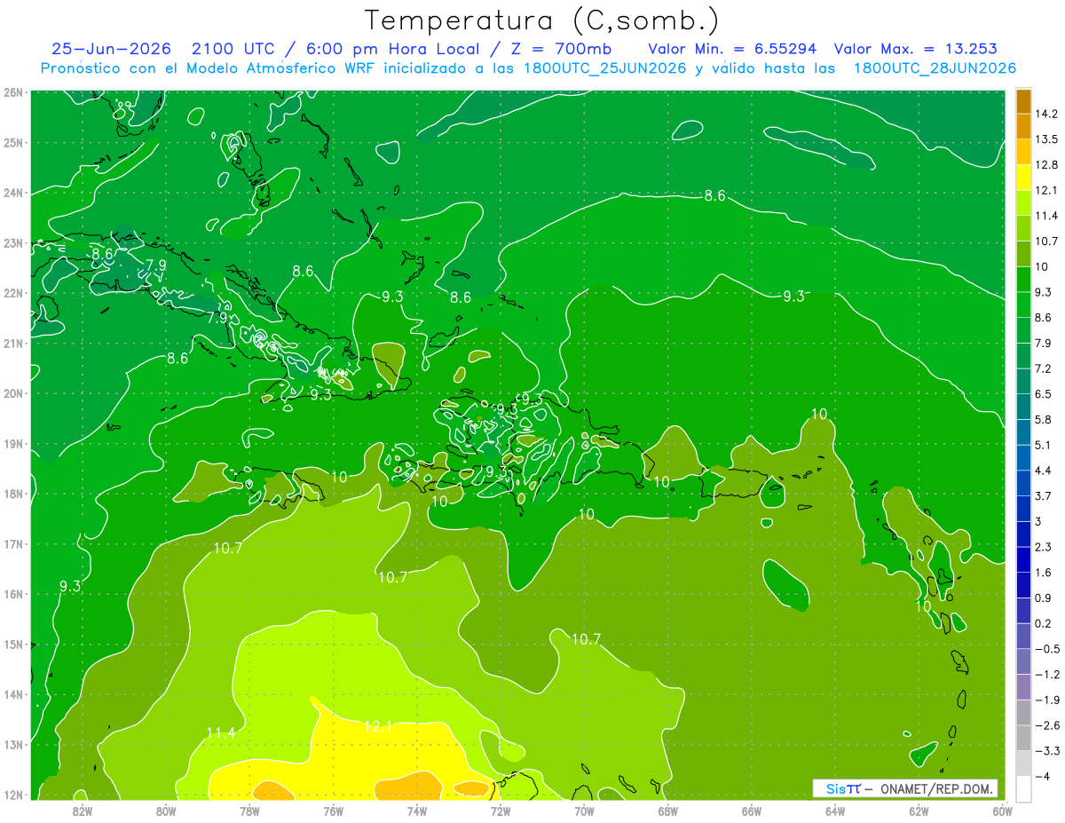
Task: Click the '6.5' colorbar label
Action: [x=1044, y=394]
